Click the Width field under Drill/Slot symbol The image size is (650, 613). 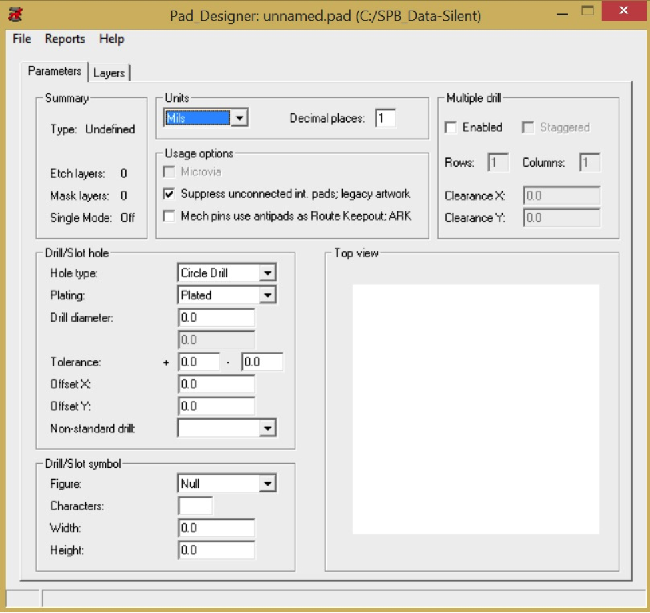tap(215, 528)
